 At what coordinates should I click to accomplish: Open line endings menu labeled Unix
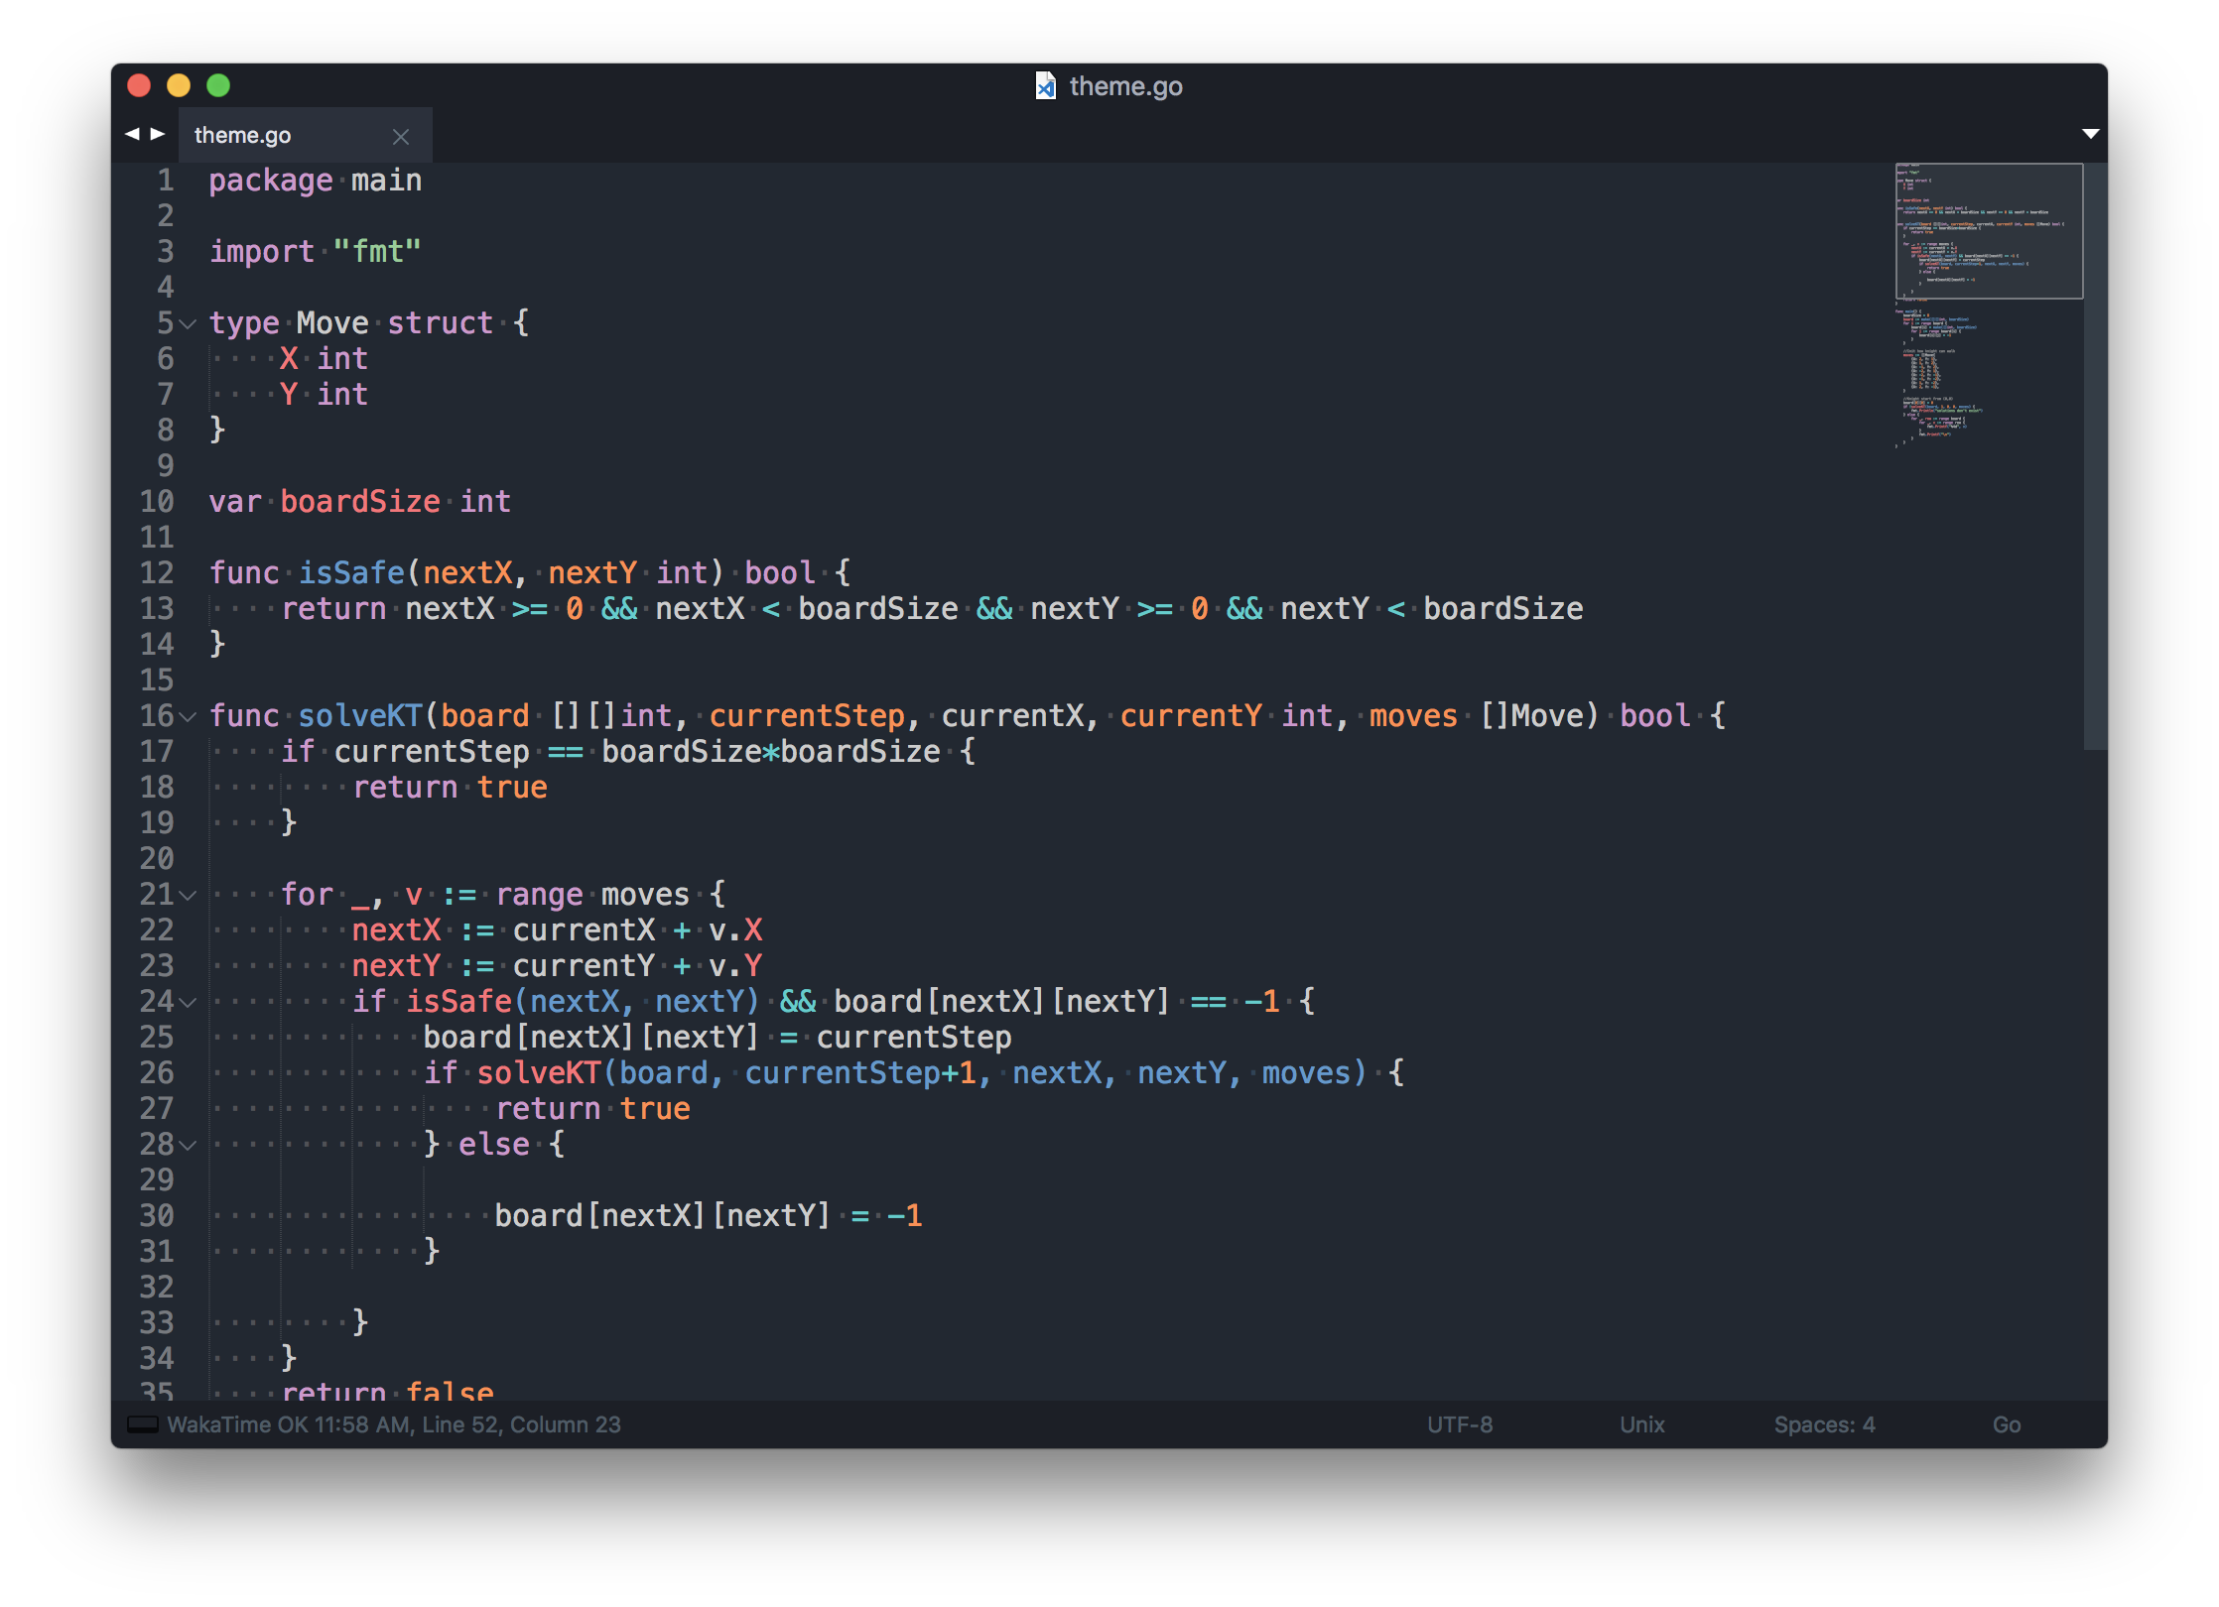click(1641, 1424)
